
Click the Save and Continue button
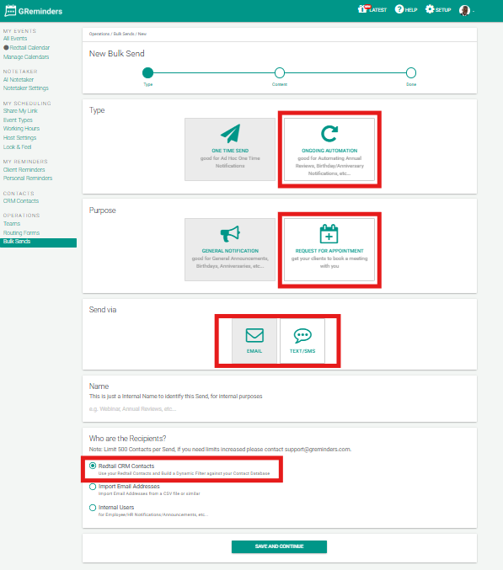(279, 546)
